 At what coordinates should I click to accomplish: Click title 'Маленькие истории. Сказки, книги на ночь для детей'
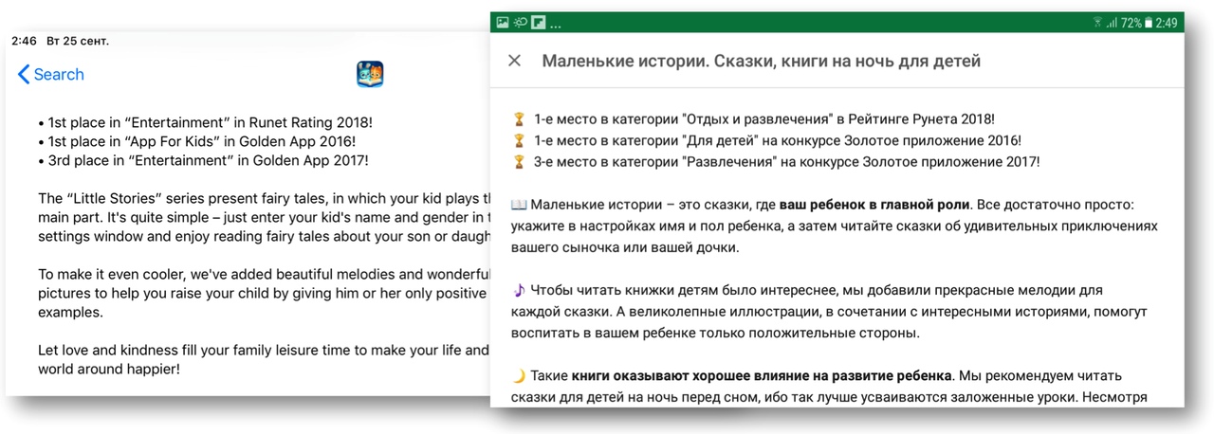761,61
